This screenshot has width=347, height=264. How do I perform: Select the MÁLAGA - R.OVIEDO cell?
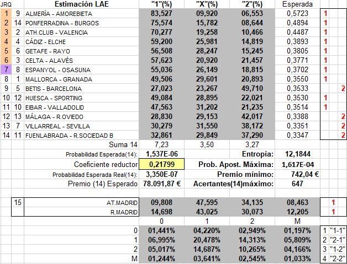pyautogui.click(x=81, y=116)
